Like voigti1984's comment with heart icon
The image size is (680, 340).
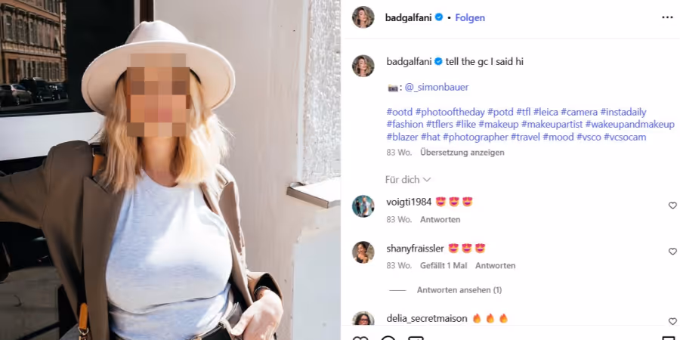672,206
